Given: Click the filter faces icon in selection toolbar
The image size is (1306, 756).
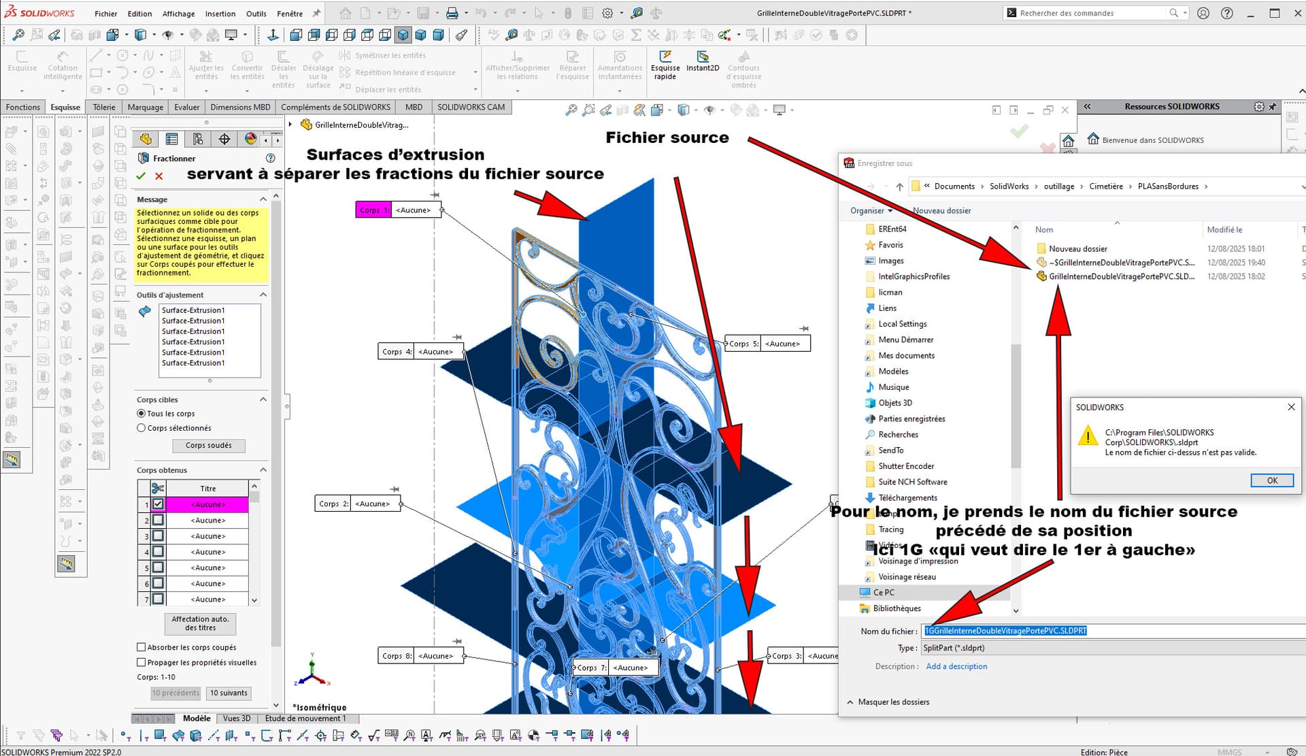Looking at the screenshot, I should coord(160,735).
